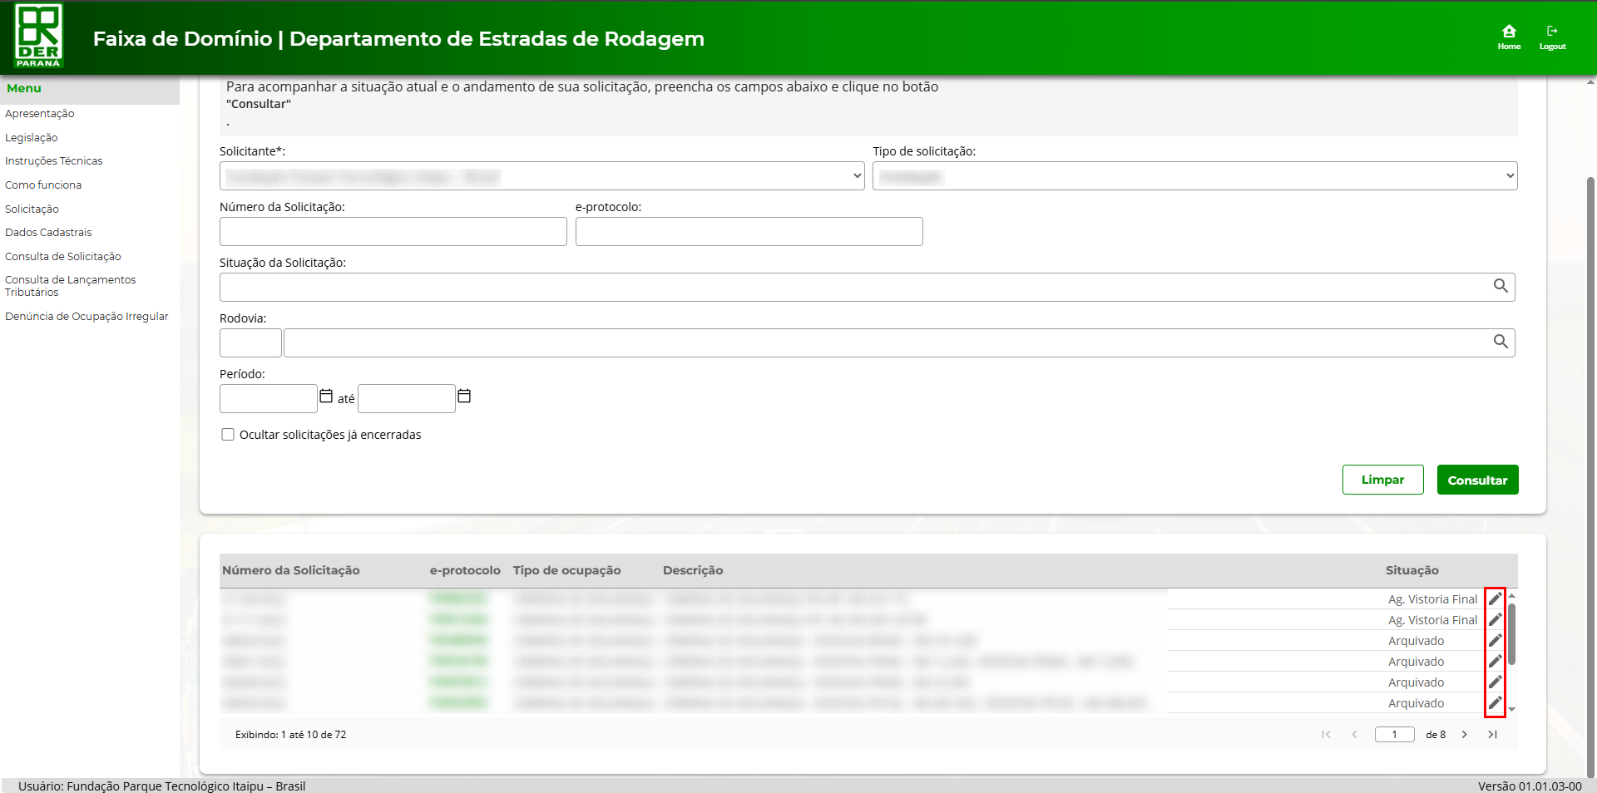
Task: Click the Limpar button
Action: 1382,480
